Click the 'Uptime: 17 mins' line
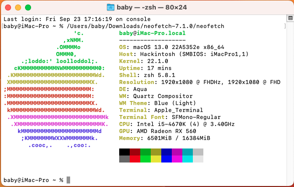The width and height of the screenshot is (294, 187). pyautogui.click(x=145, y=68)
